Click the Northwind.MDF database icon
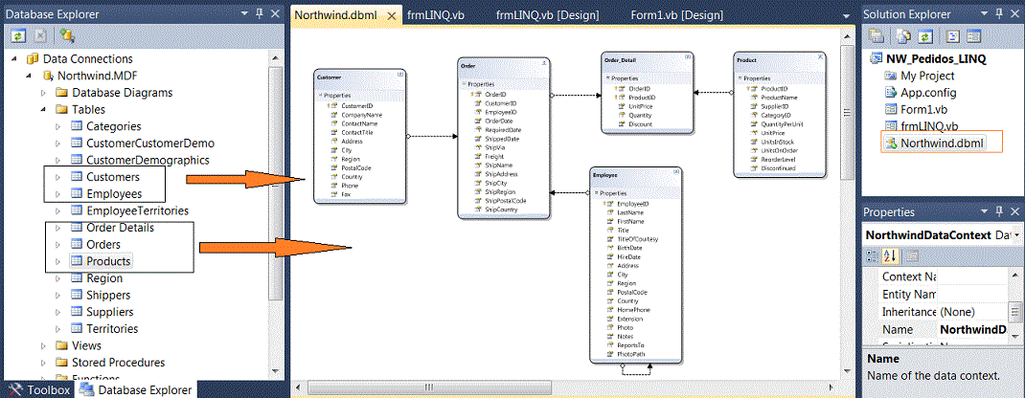This screenshot has height=398, width=1025. click(48, 75)
